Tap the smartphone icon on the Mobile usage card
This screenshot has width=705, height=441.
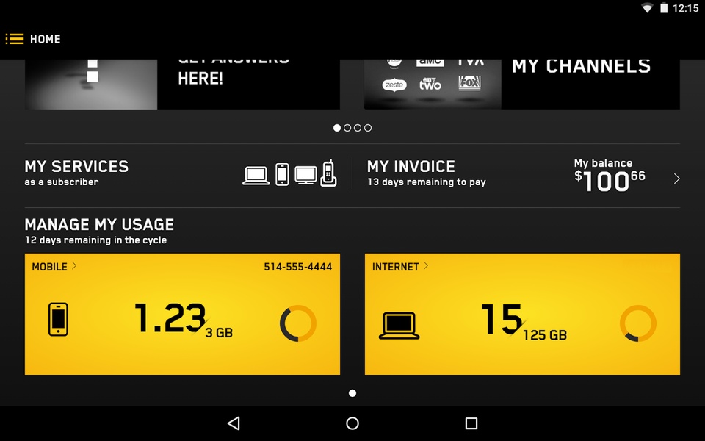pos(59,319)
